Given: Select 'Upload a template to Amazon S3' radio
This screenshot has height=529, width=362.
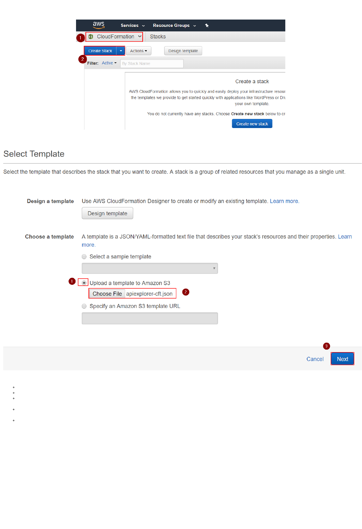Looking at the screenshot, I should click(84, 283).
